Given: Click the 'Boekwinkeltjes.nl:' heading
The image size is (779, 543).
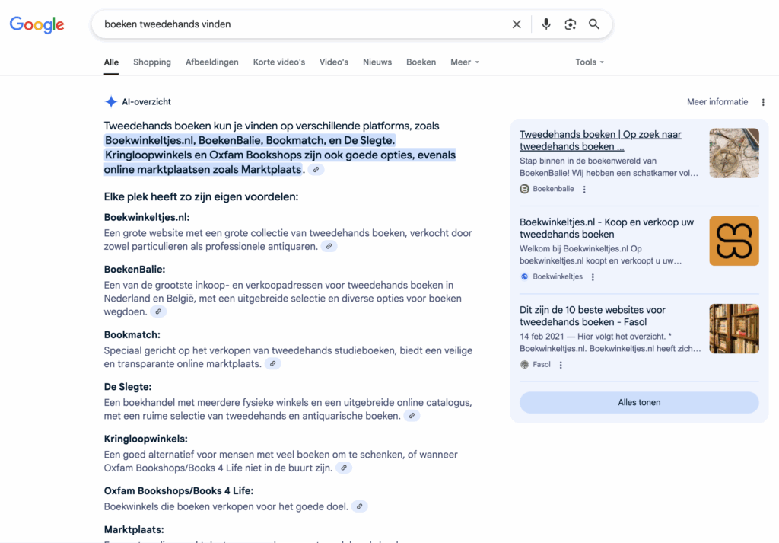Looking at the screenshot, I should point(147,217).
